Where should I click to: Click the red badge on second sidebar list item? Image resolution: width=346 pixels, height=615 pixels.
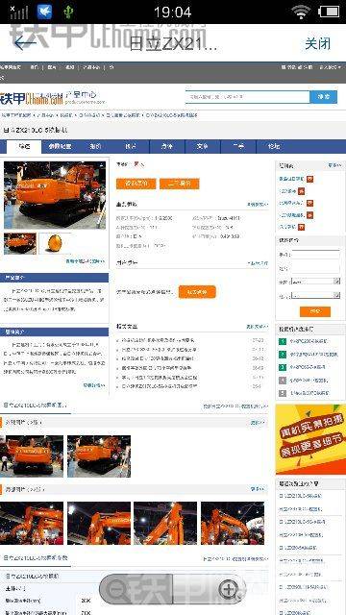[301, 191]
